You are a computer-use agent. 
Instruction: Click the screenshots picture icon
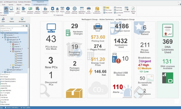(150, 78)
